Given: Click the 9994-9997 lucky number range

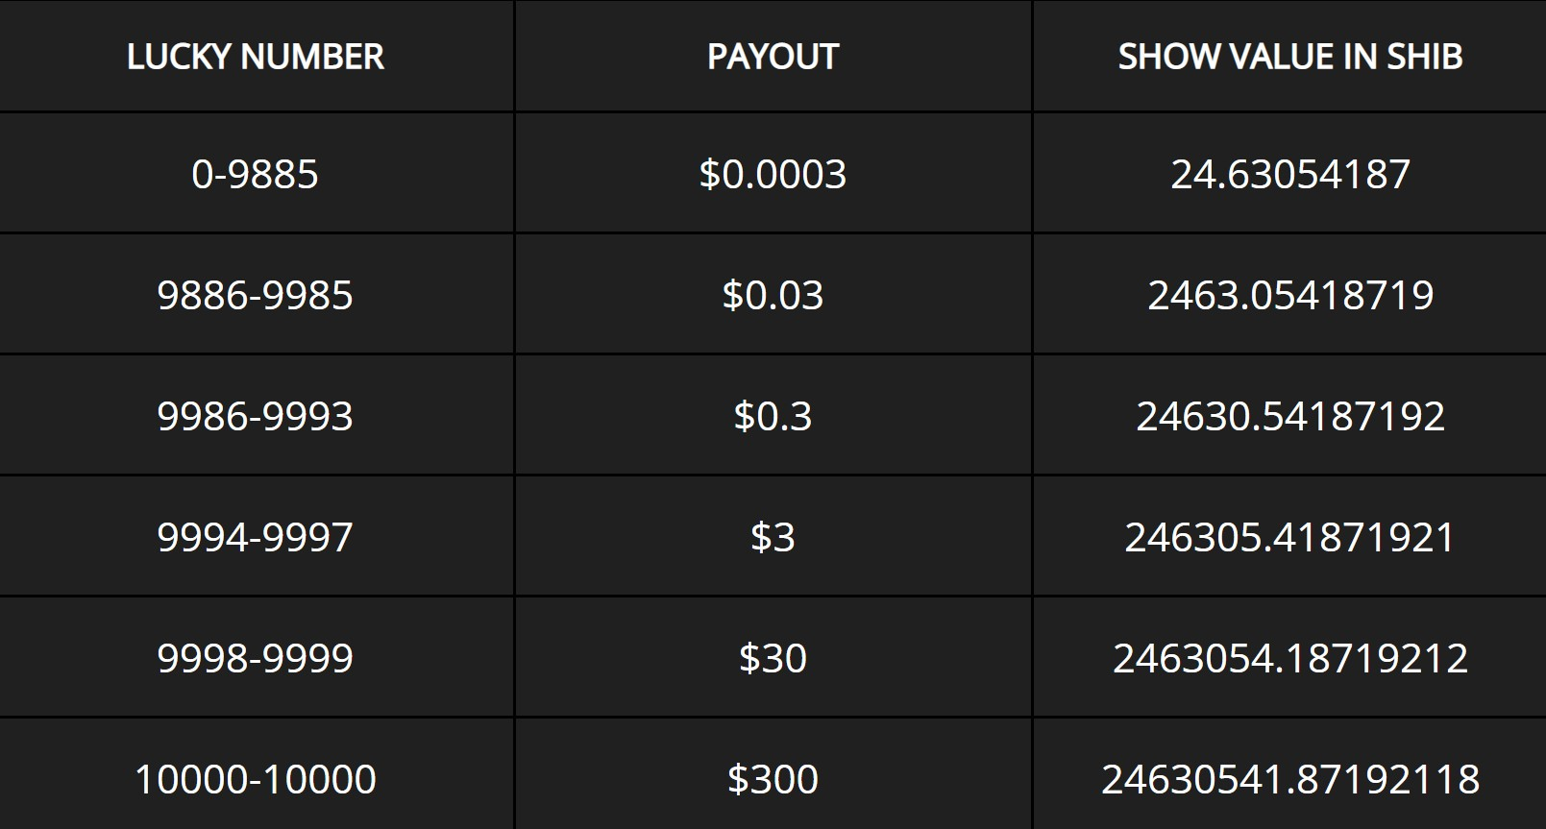Looking at the screenshot, I should (255, 537).
